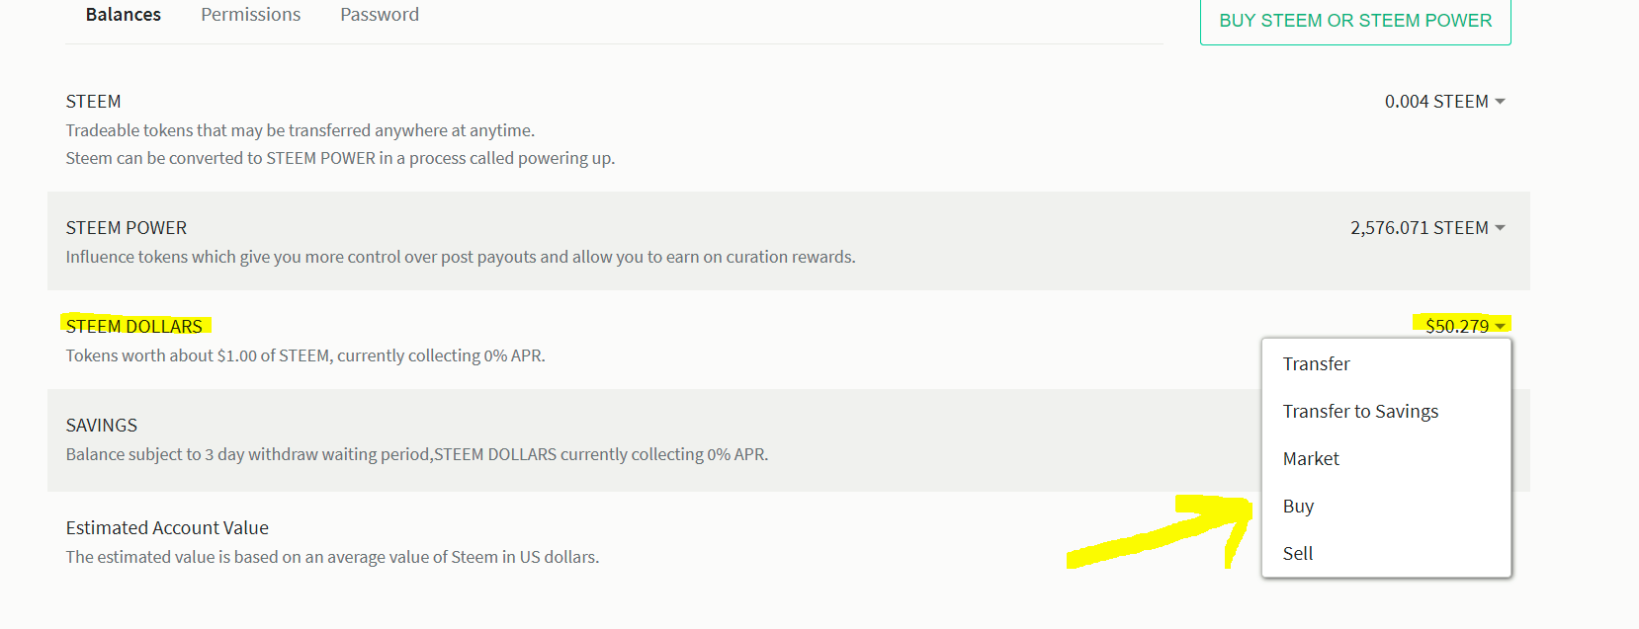Click 'Influence tokens which give you more control' text
This screenshot has height=629, width=1639.
(x=460, y=257)
